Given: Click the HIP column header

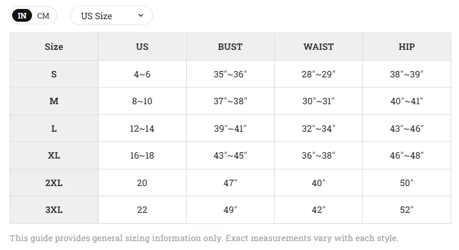Looking at the screenshot, I should (x=407, y=47).
